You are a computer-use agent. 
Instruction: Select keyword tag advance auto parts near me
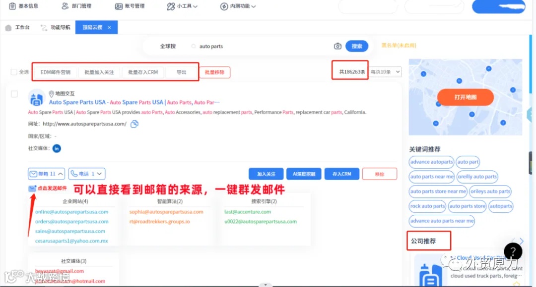[442, 221]
